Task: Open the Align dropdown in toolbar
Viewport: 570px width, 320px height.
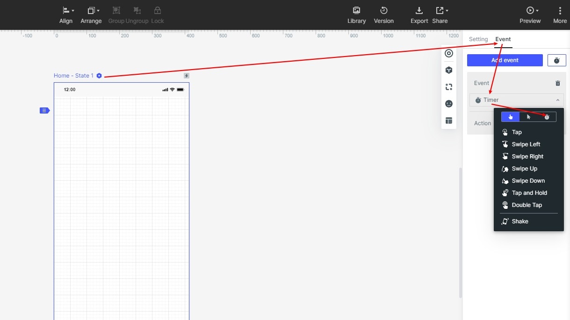Action: (66, 15)
